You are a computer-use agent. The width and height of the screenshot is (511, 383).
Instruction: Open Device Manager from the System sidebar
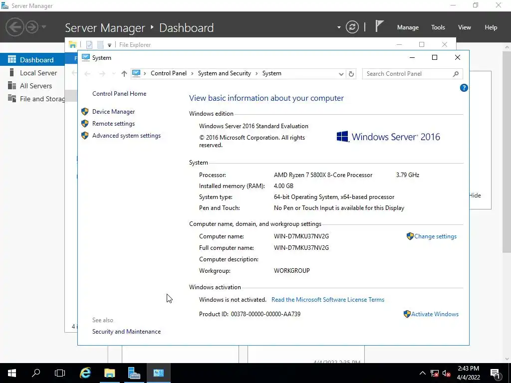113,111
